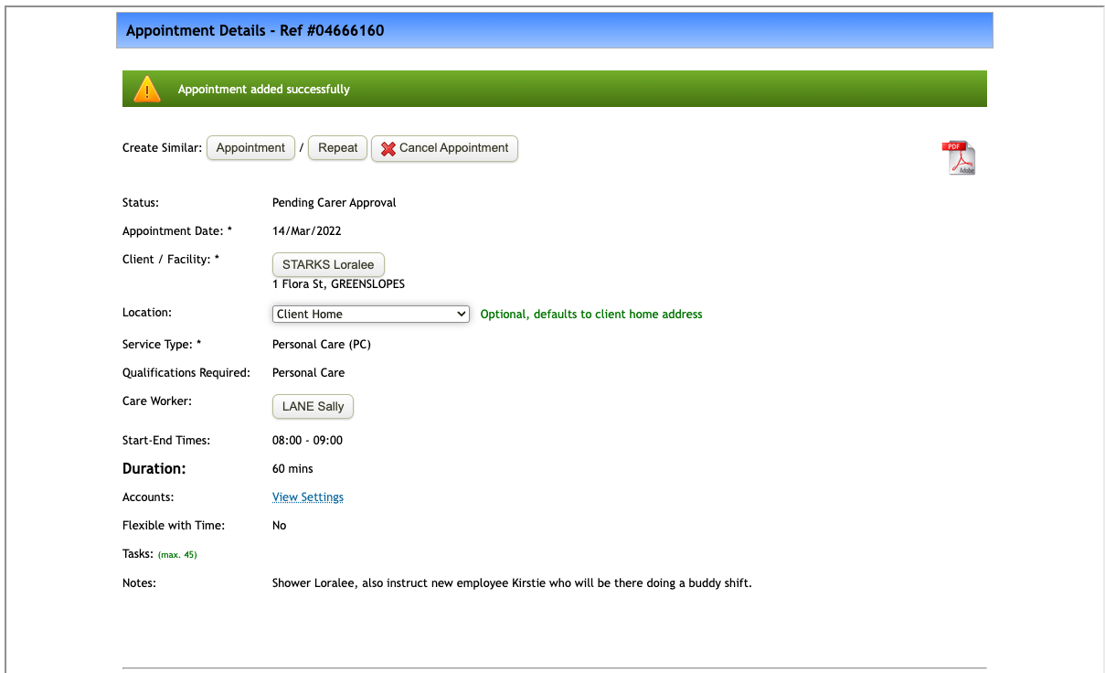Expand the Client Home location selector

click(370, 314)
